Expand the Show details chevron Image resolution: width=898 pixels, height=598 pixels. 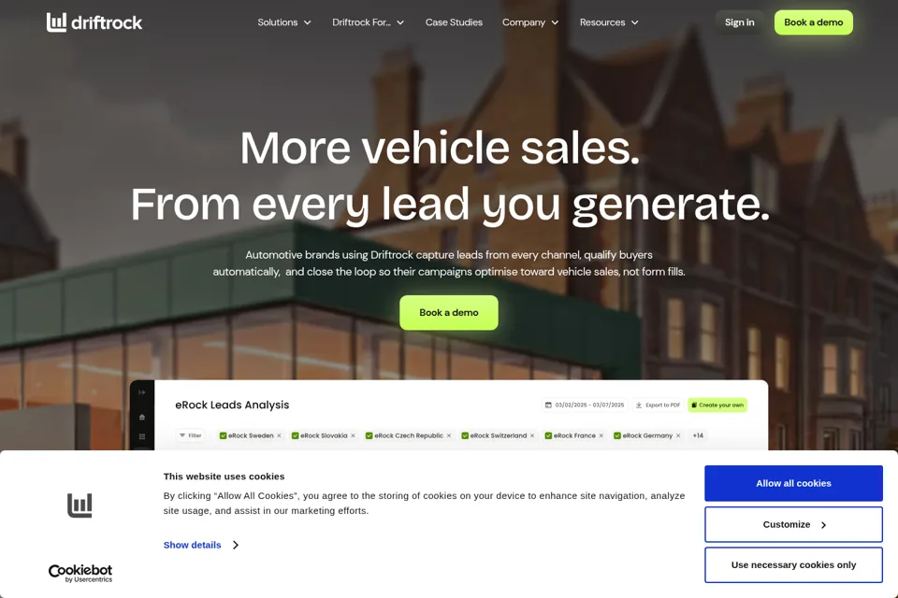(x=236, y=545)
